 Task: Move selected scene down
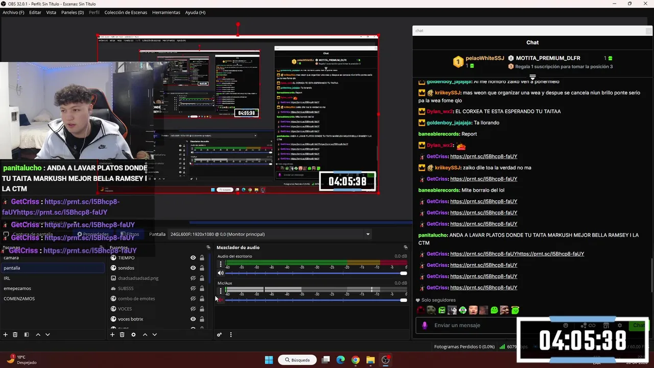pyautogui.click(x=48, y=335)
